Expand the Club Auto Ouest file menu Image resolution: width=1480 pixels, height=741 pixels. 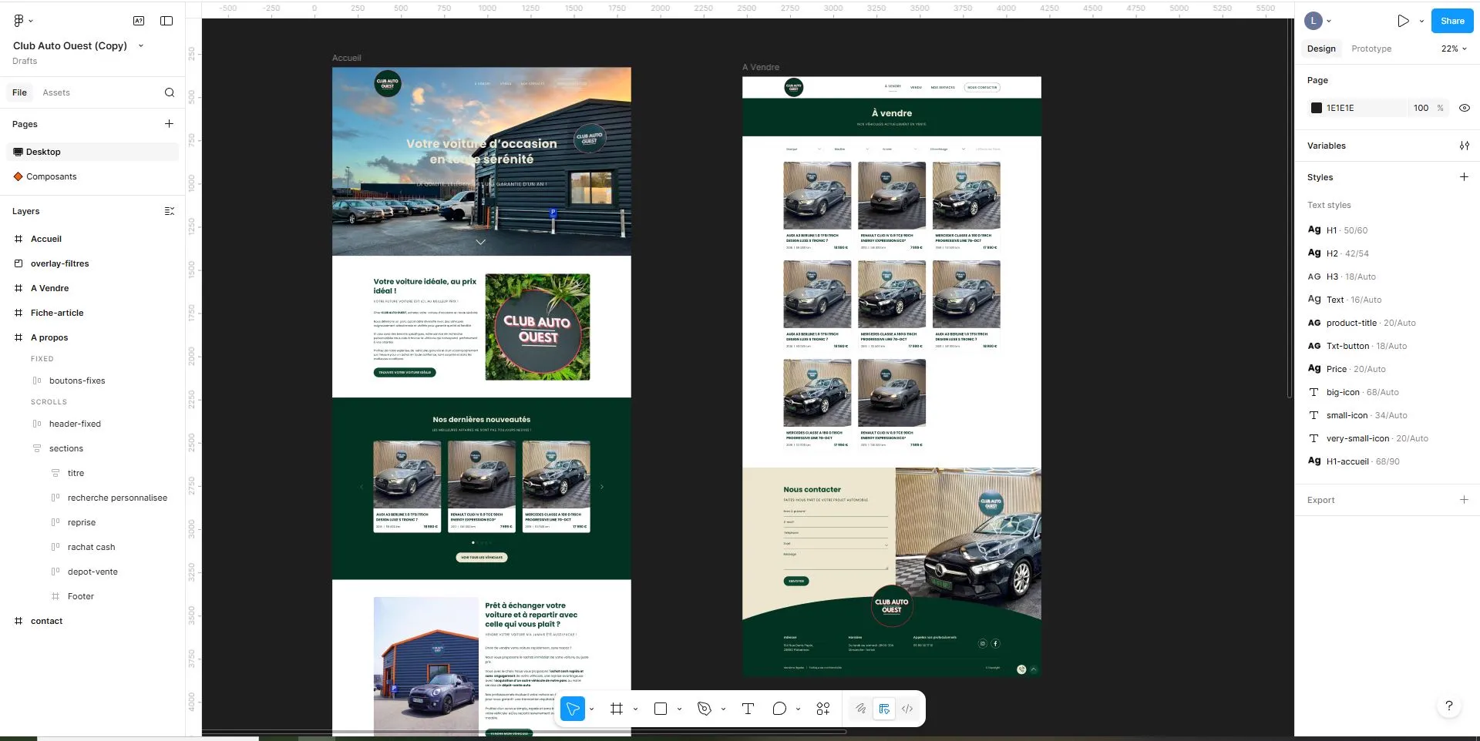click(x=140, y=45)
